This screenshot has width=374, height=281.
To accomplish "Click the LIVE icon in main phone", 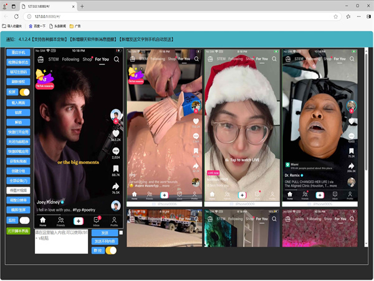I will [41, 59].
